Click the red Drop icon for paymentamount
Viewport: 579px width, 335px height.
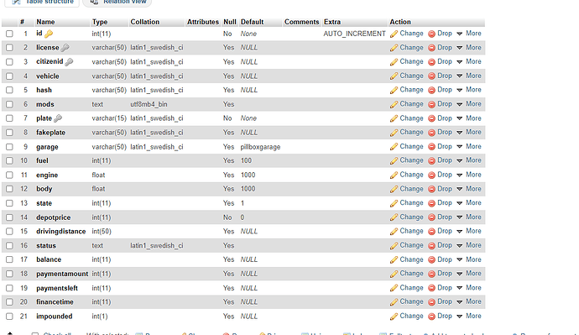pyautogui.click(x=431, y=274)
